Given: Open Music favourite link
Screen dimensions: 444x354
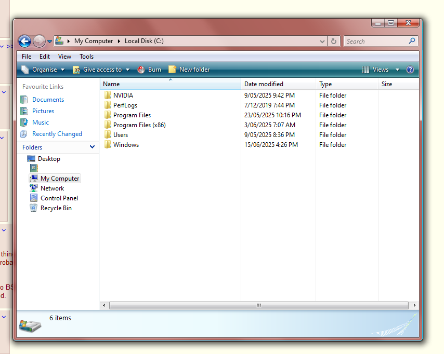Looking at the screenshot, I should pyautogui.click(x=41, y=122).
